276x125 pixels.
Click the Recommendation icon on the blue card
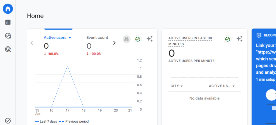point(259,35)
